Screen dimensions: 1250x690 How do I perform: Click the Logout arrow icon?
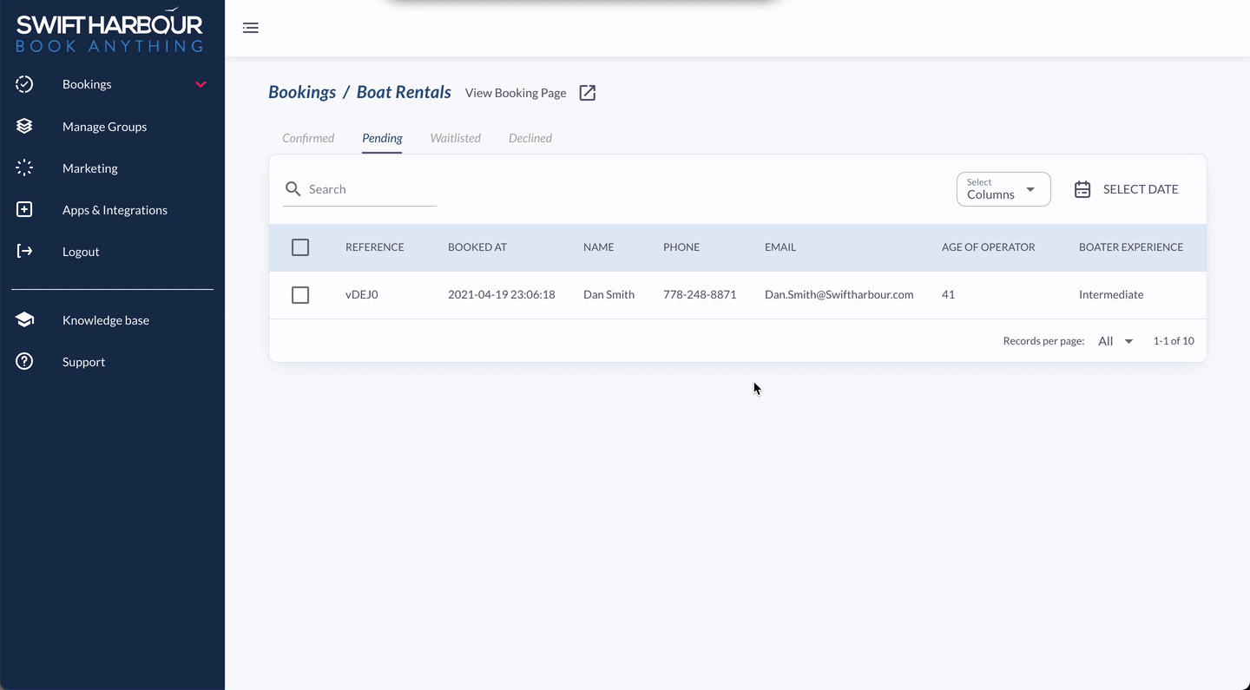tap(24, 252)
